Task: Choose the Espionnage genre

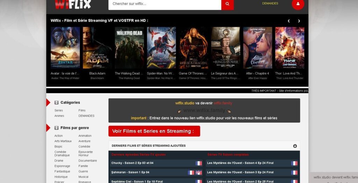Action: [x=62, y=166]
